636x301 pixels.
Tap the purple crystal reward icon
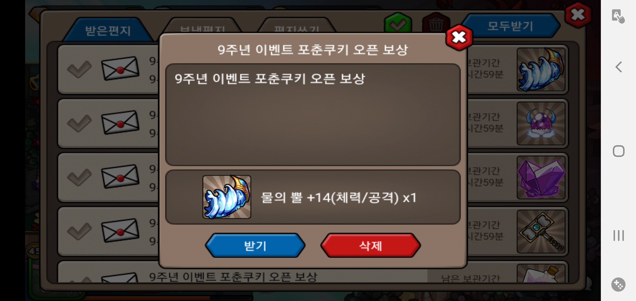pyautogui.click(x=541, y=178)
